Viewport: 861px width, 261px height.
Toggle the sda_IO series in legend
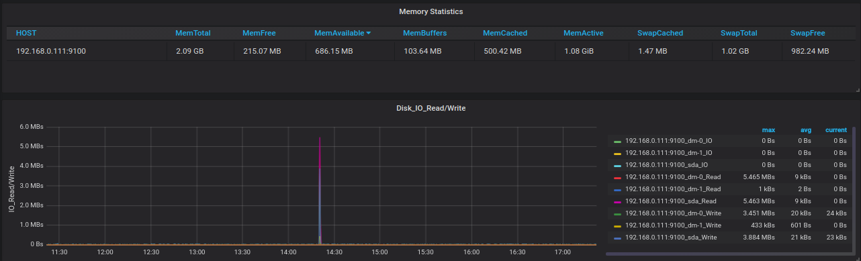[x=666, y=165]
